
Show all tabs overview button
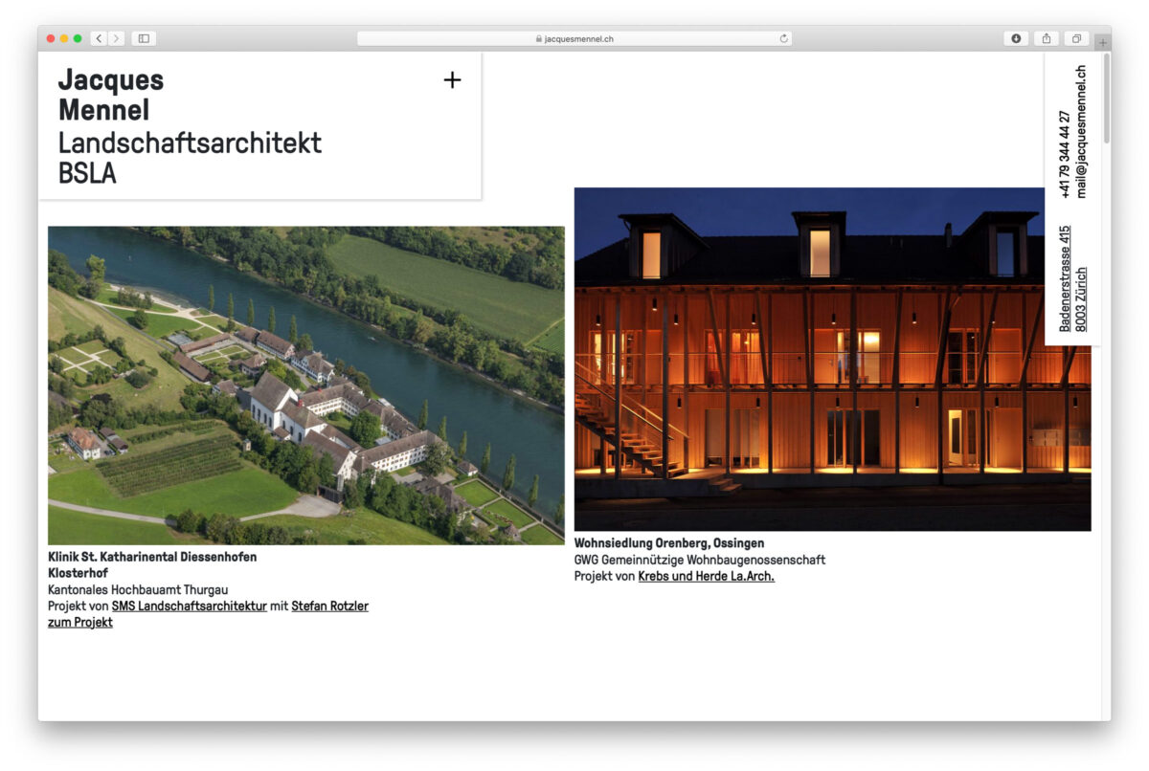coord(1076,38)
